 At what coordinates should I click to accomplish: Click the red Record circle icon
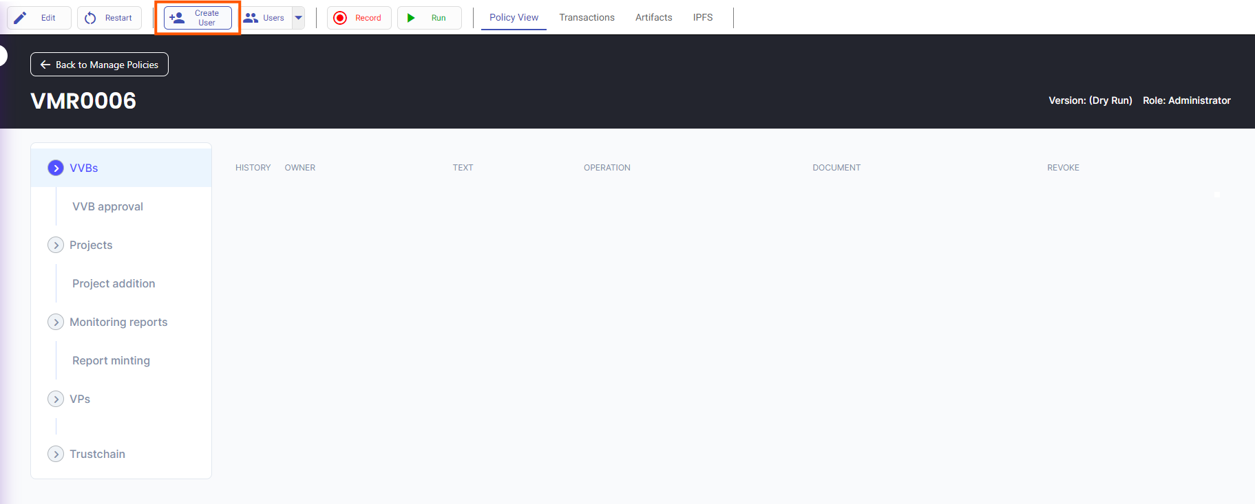340,18
